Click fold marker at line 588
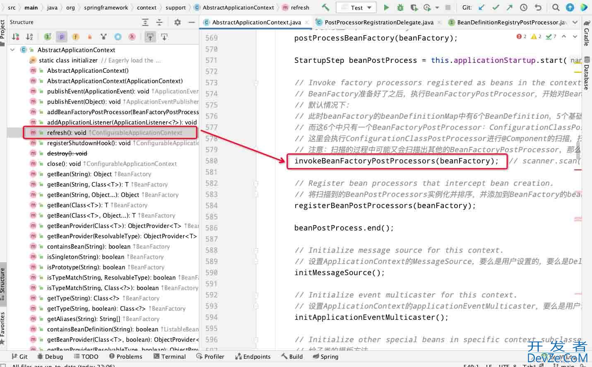592x367 pixels. (x=256, y=250)
